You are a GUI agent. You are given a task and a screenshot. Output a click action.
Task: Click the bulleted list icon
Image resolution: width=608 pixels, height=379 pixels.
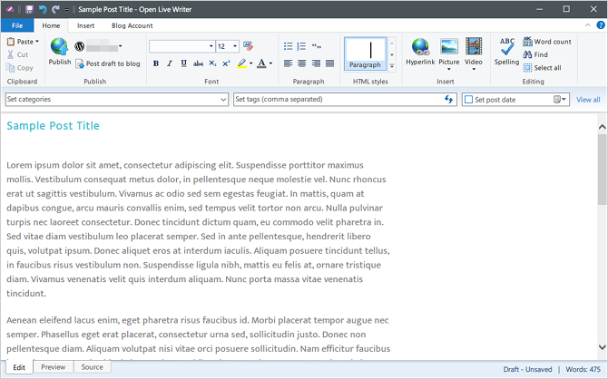[288, 46]
